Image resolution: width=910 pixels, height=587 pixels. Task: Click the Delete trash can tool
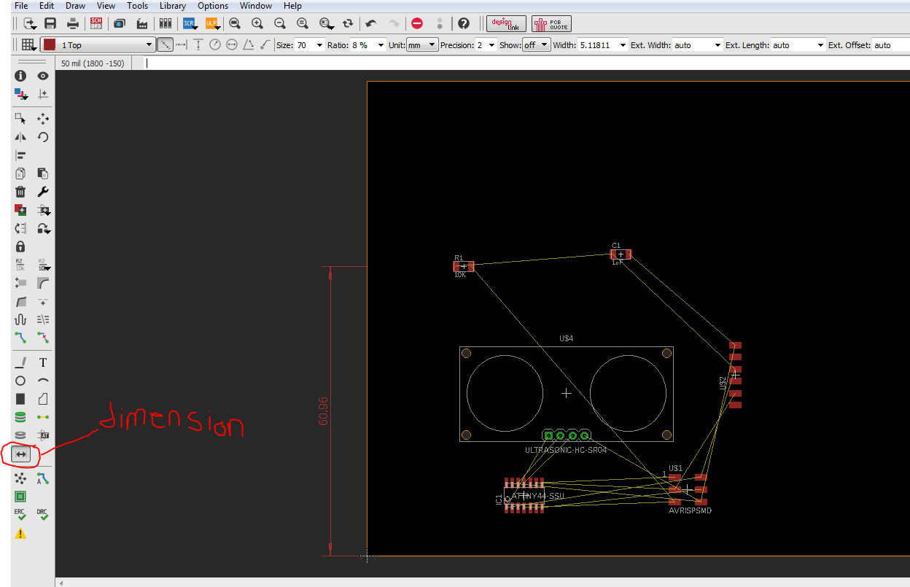(x=20, y=192)
